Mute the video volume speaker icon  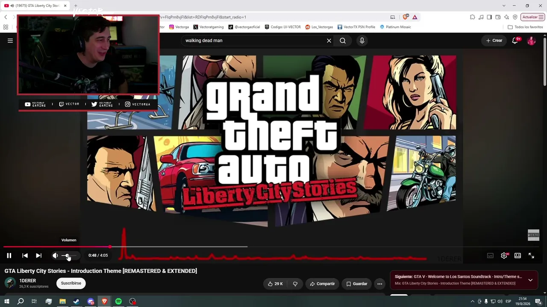[x=55, y=255]
